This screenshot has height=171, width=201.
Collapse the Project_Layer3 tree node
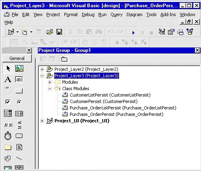coord(42,76)
